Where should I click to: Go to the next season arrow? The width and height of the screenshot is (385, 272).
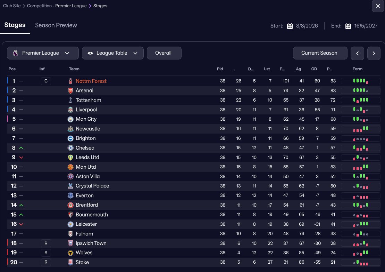point(374,54)
